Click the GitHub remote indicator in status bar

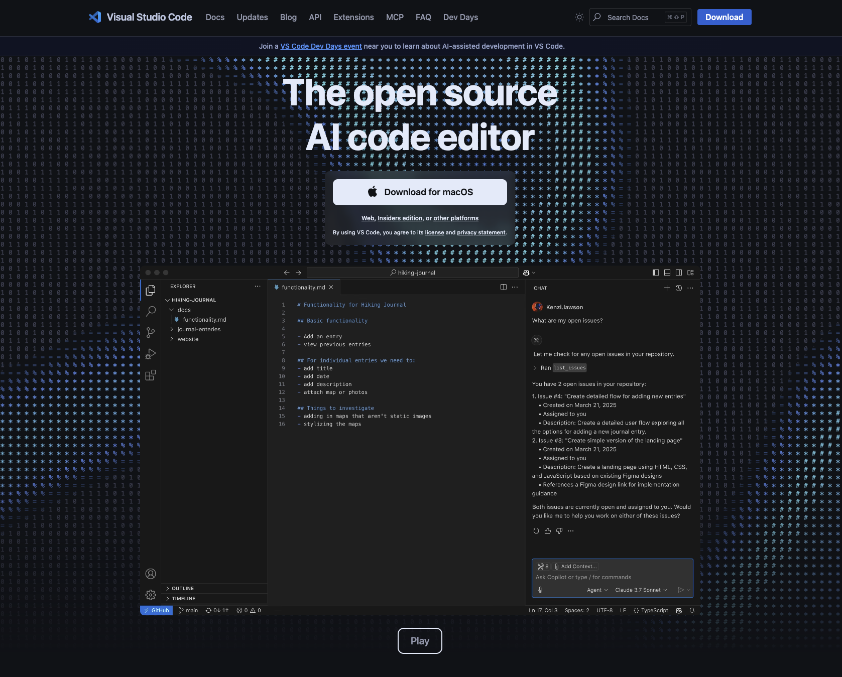coord(156,610)
